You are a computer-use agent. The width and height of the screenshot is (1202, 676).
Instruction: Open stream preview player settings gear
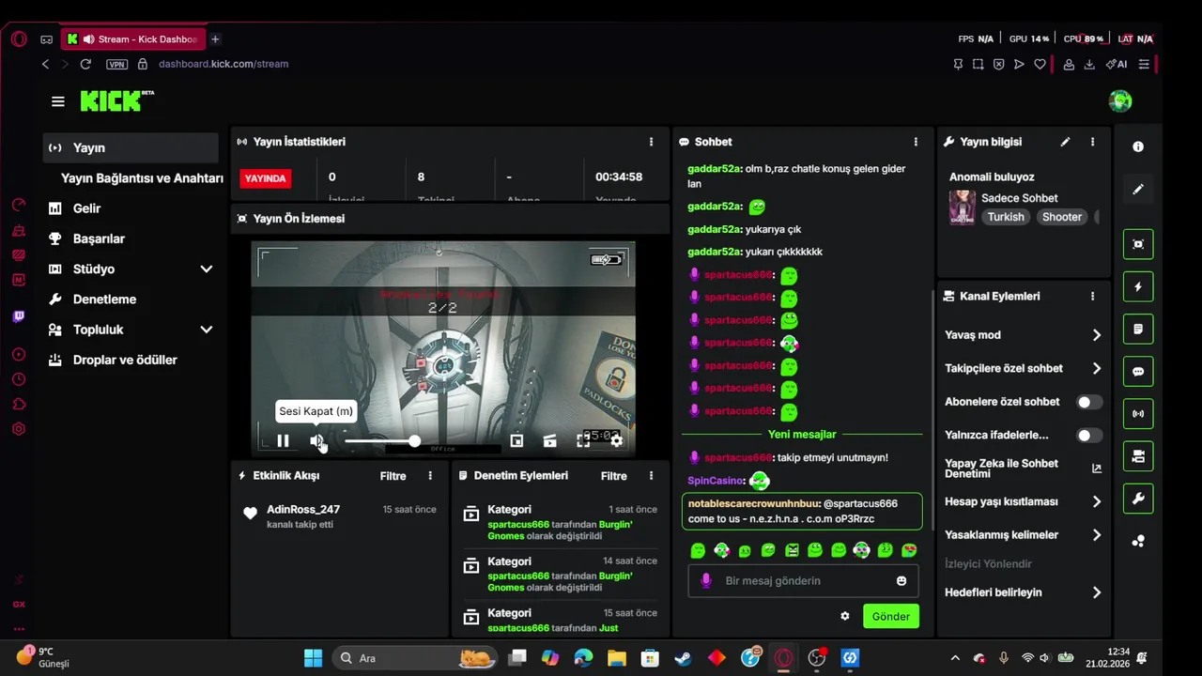617,440
